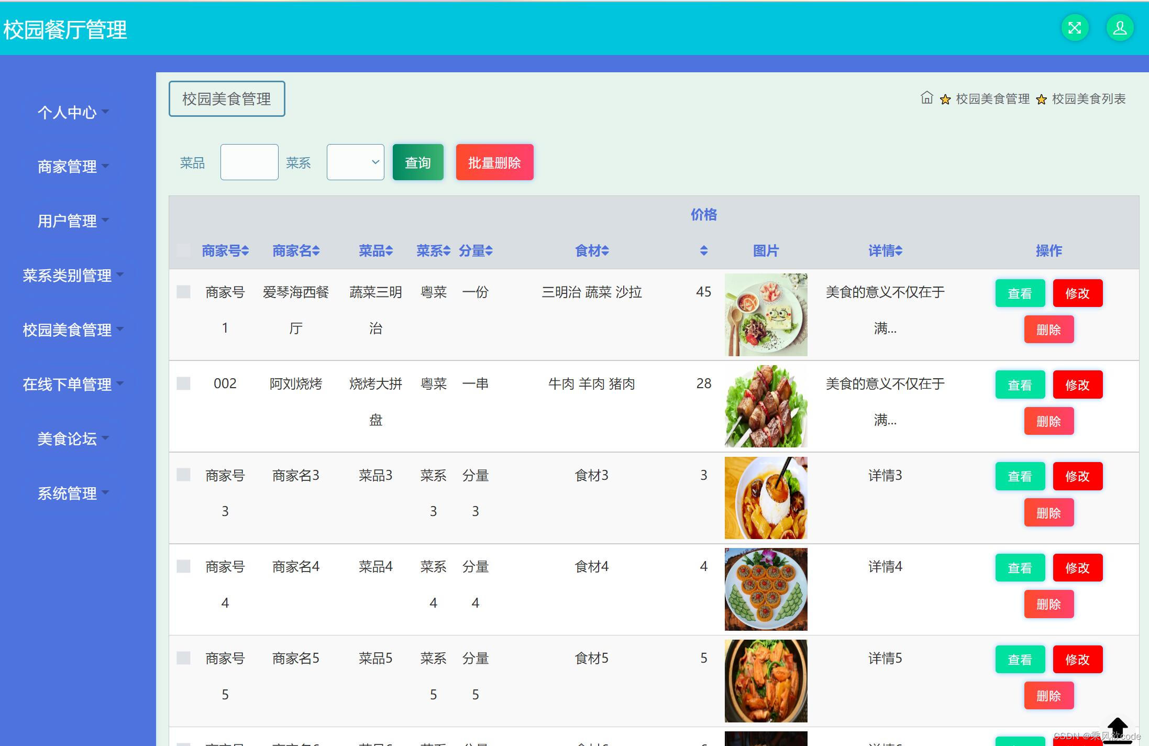Image resolution: width=1149 pixels, height=746 pixels.
Task: Click the 批量删除 button
Action: (x=494, y=162)
